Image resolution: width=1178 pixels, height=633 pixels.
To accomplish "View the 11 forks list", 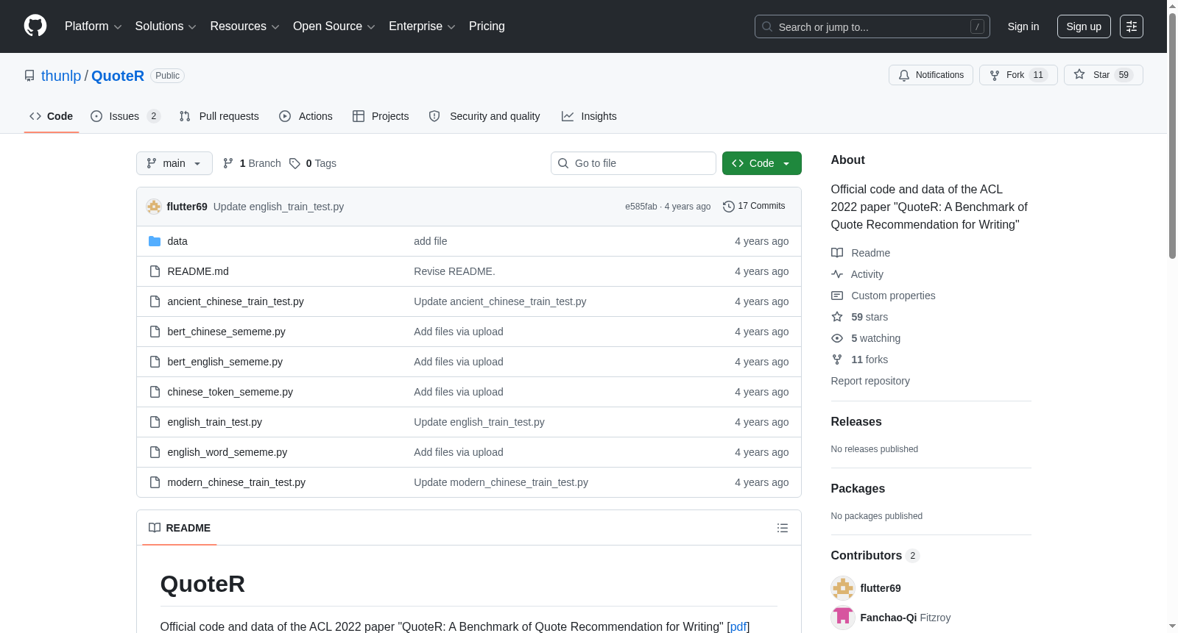I will (860, 360).
